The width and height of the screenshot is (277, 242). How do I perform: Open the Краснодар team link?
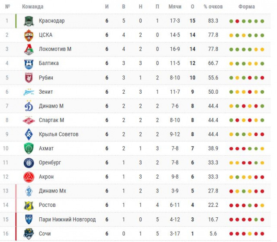(x=52, y=21)
